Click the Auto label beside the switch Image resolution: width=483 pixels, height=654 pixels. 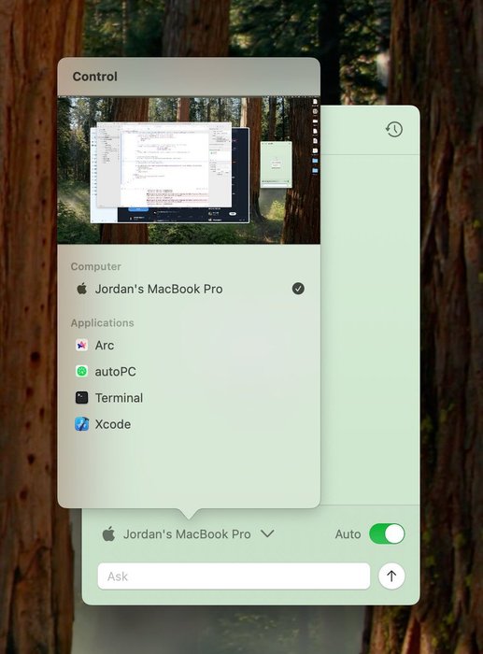click(348, 533)
